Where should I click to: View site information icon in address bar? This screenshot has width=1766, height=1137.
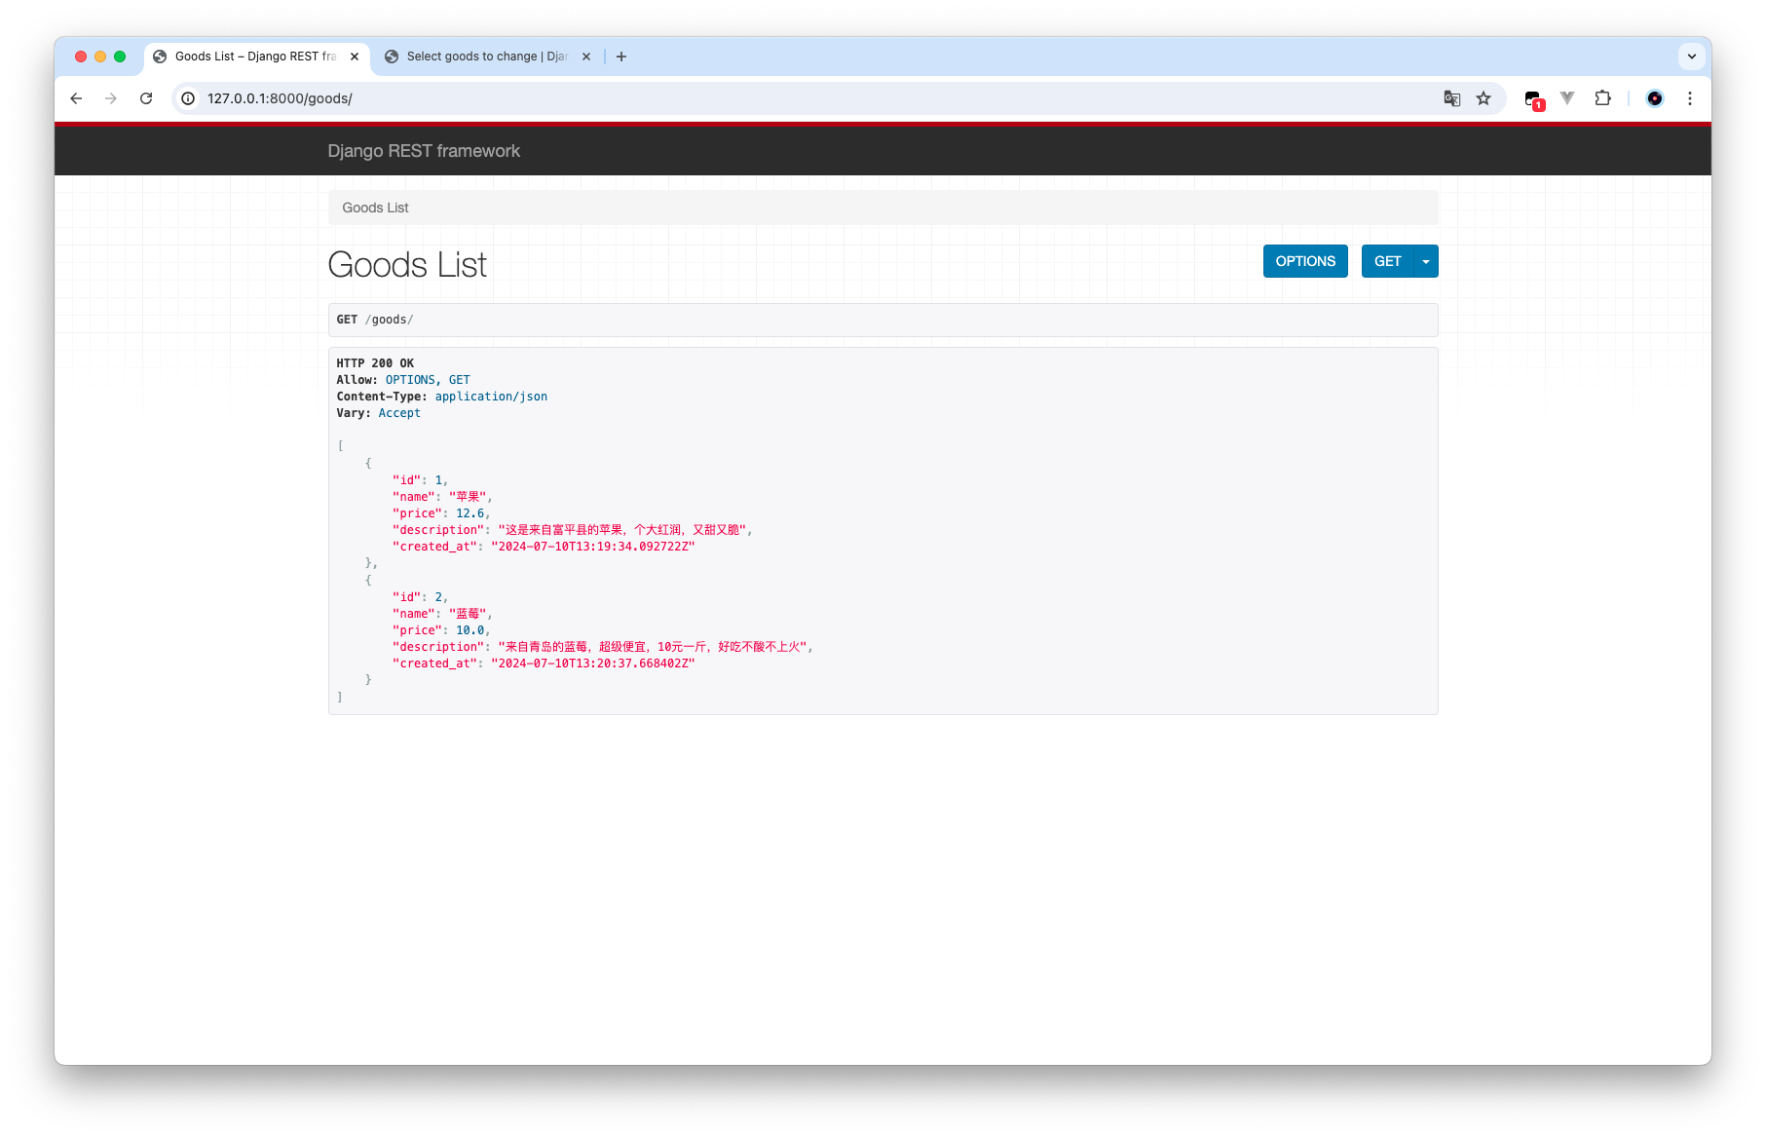(x=189, y=98)
